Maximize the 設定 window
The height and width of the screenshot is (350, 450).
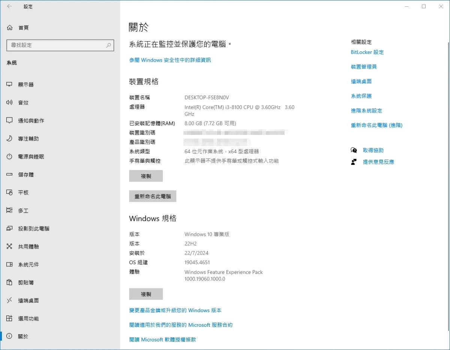(424, 6)
